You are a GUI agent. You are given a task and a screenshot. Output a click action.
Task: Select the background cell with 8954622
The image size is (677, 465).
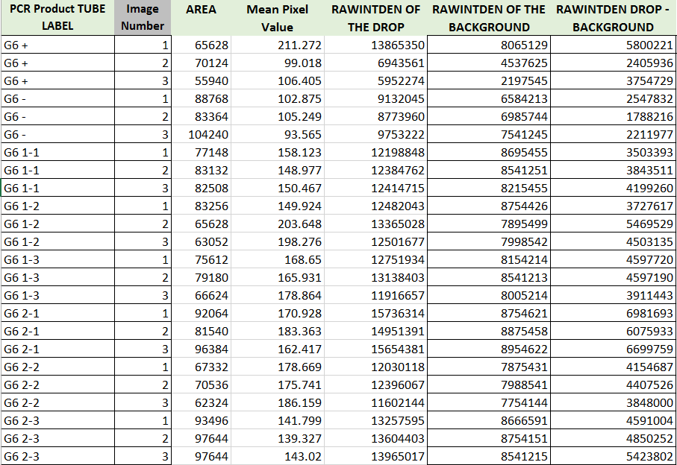(488, 349)
